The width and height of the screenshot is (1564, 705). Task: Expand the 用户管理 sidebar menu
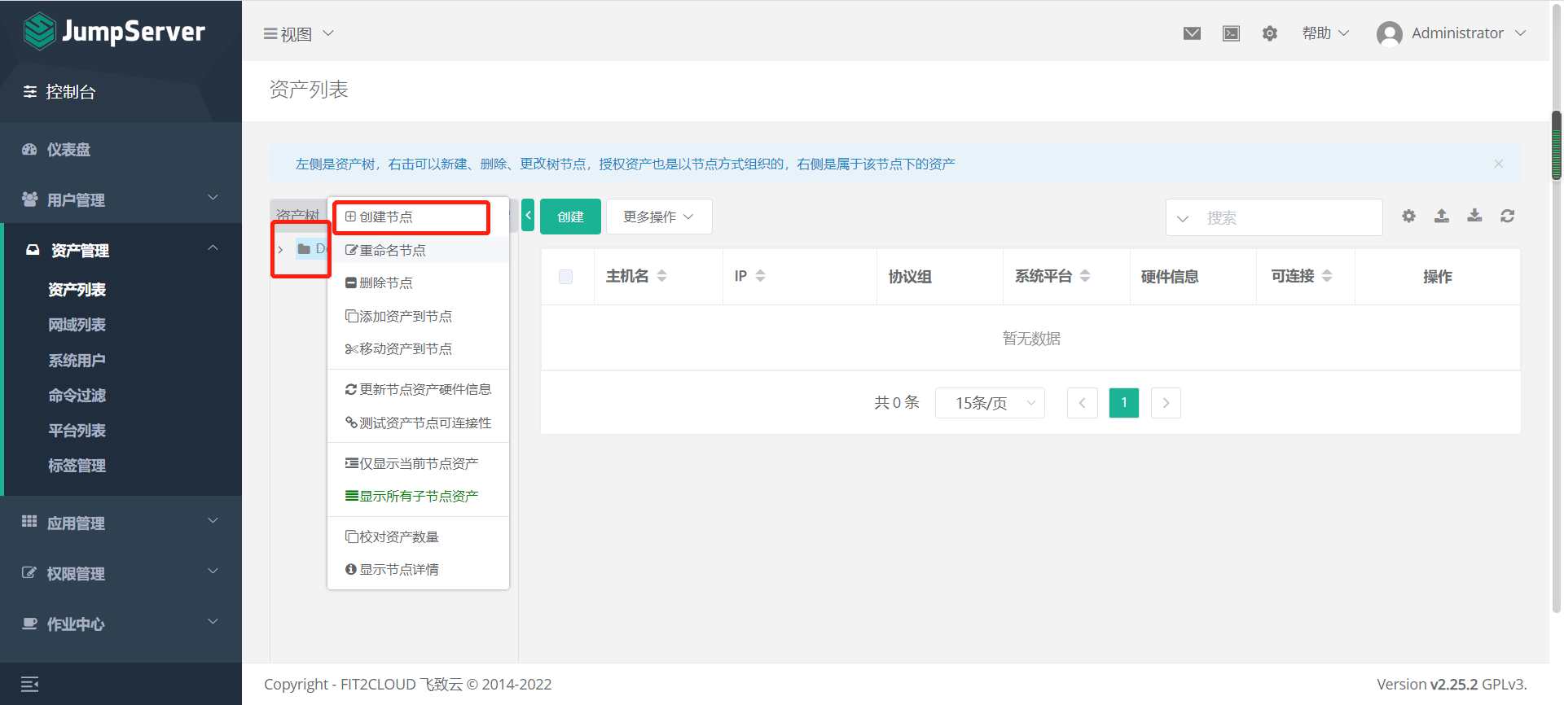click(x=121, y=199)
